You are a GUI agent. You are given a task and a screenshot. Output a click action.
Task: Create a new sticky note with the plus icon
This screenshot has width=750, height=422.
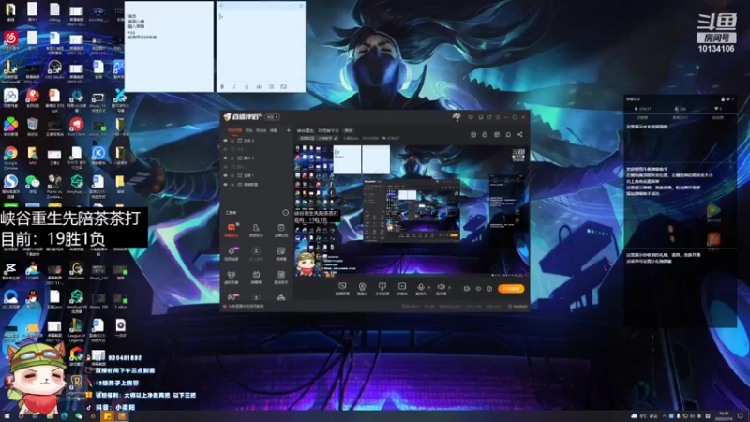tap(221, 6)
